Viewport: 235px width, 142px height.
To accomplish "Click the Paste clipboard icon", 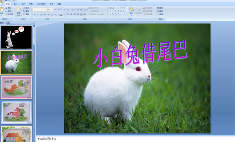I will coord(2,9).
